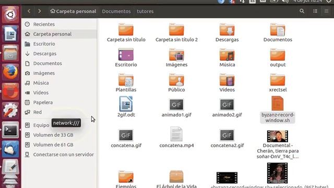Open Ubuntu Dash from the launcher
The height and width of the screenshot is (188, 334).
(10, 15)
